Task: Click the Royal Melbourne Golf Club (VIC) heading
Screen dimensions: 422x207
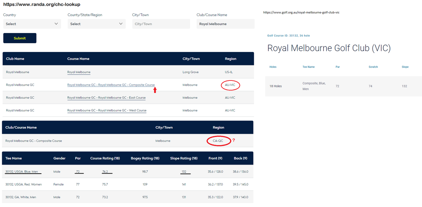Action: [329, 48]
